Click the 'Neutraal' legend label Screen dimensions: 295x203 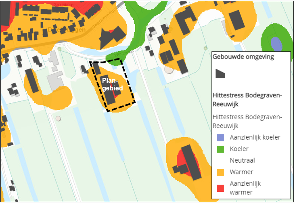(x=242, y=161)
